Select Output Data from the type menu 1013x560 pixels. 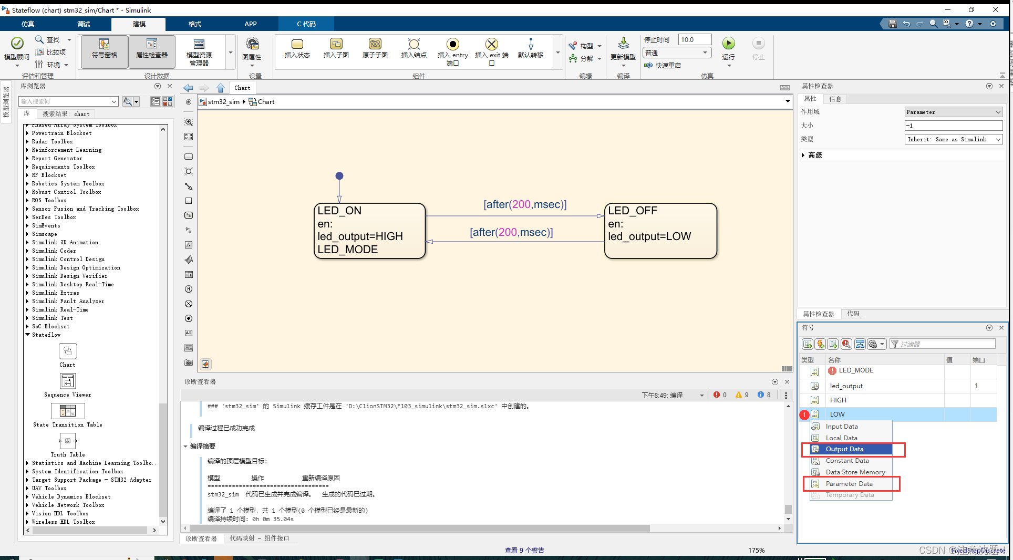pos(851,449)
